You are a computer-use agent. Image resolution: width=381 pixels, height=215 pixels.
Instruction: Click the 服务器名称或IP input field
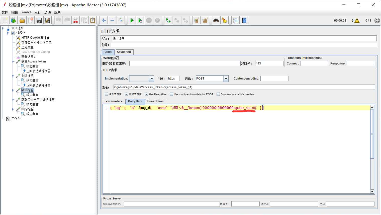tap(185, 63)
